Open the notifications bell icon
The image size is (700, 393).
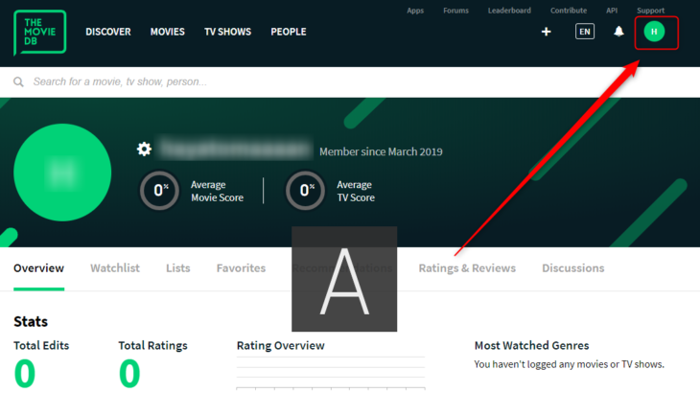[618, 32]
